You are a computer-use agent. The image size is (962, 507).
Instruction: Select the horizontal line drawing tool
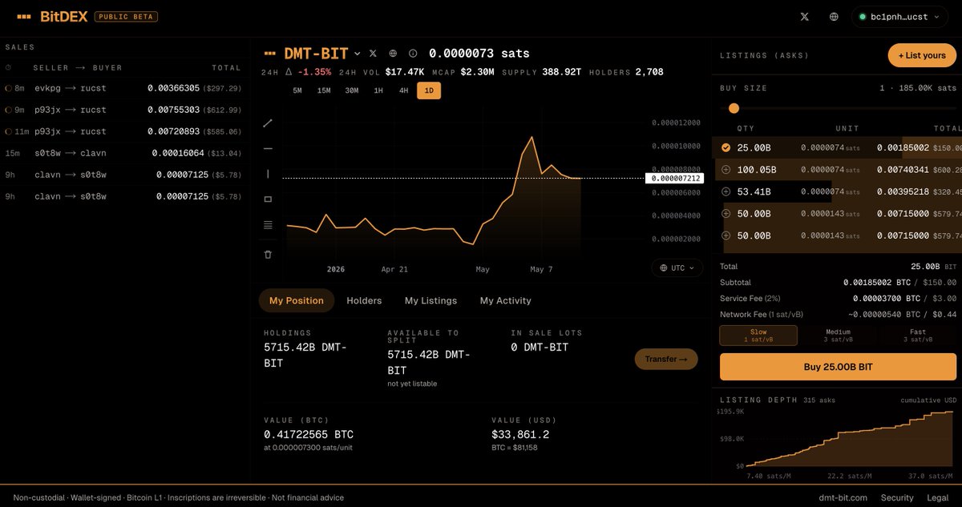point(268,149)
